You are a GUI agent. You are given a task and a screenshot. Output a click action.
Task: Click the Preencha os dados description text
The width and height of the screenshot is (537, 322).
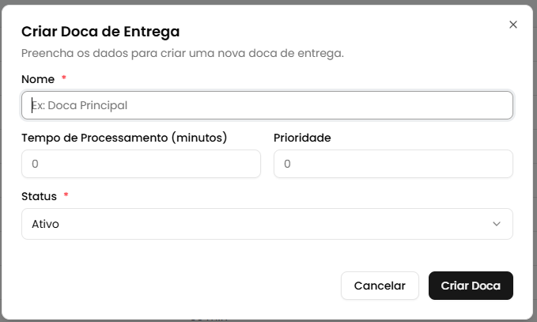point(182,54)
